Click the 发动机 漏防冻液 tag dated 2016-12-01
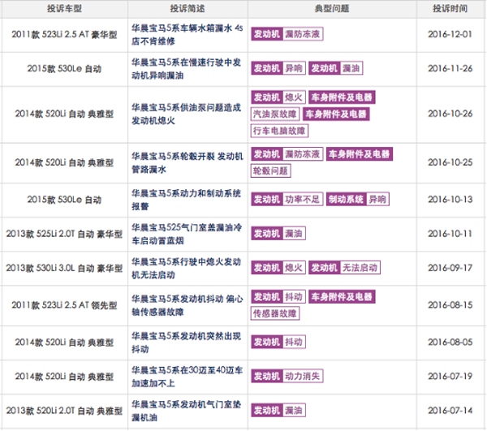The height and width of the screenshot is (431, 487). [x=287, y=34]
